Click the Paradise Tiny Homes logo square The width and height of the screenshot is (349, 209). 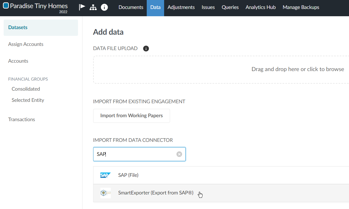6,6
